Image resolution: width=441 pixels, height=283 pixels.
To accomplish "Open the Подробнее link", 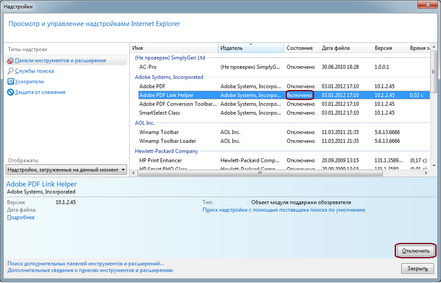I will tap(21, 217).
